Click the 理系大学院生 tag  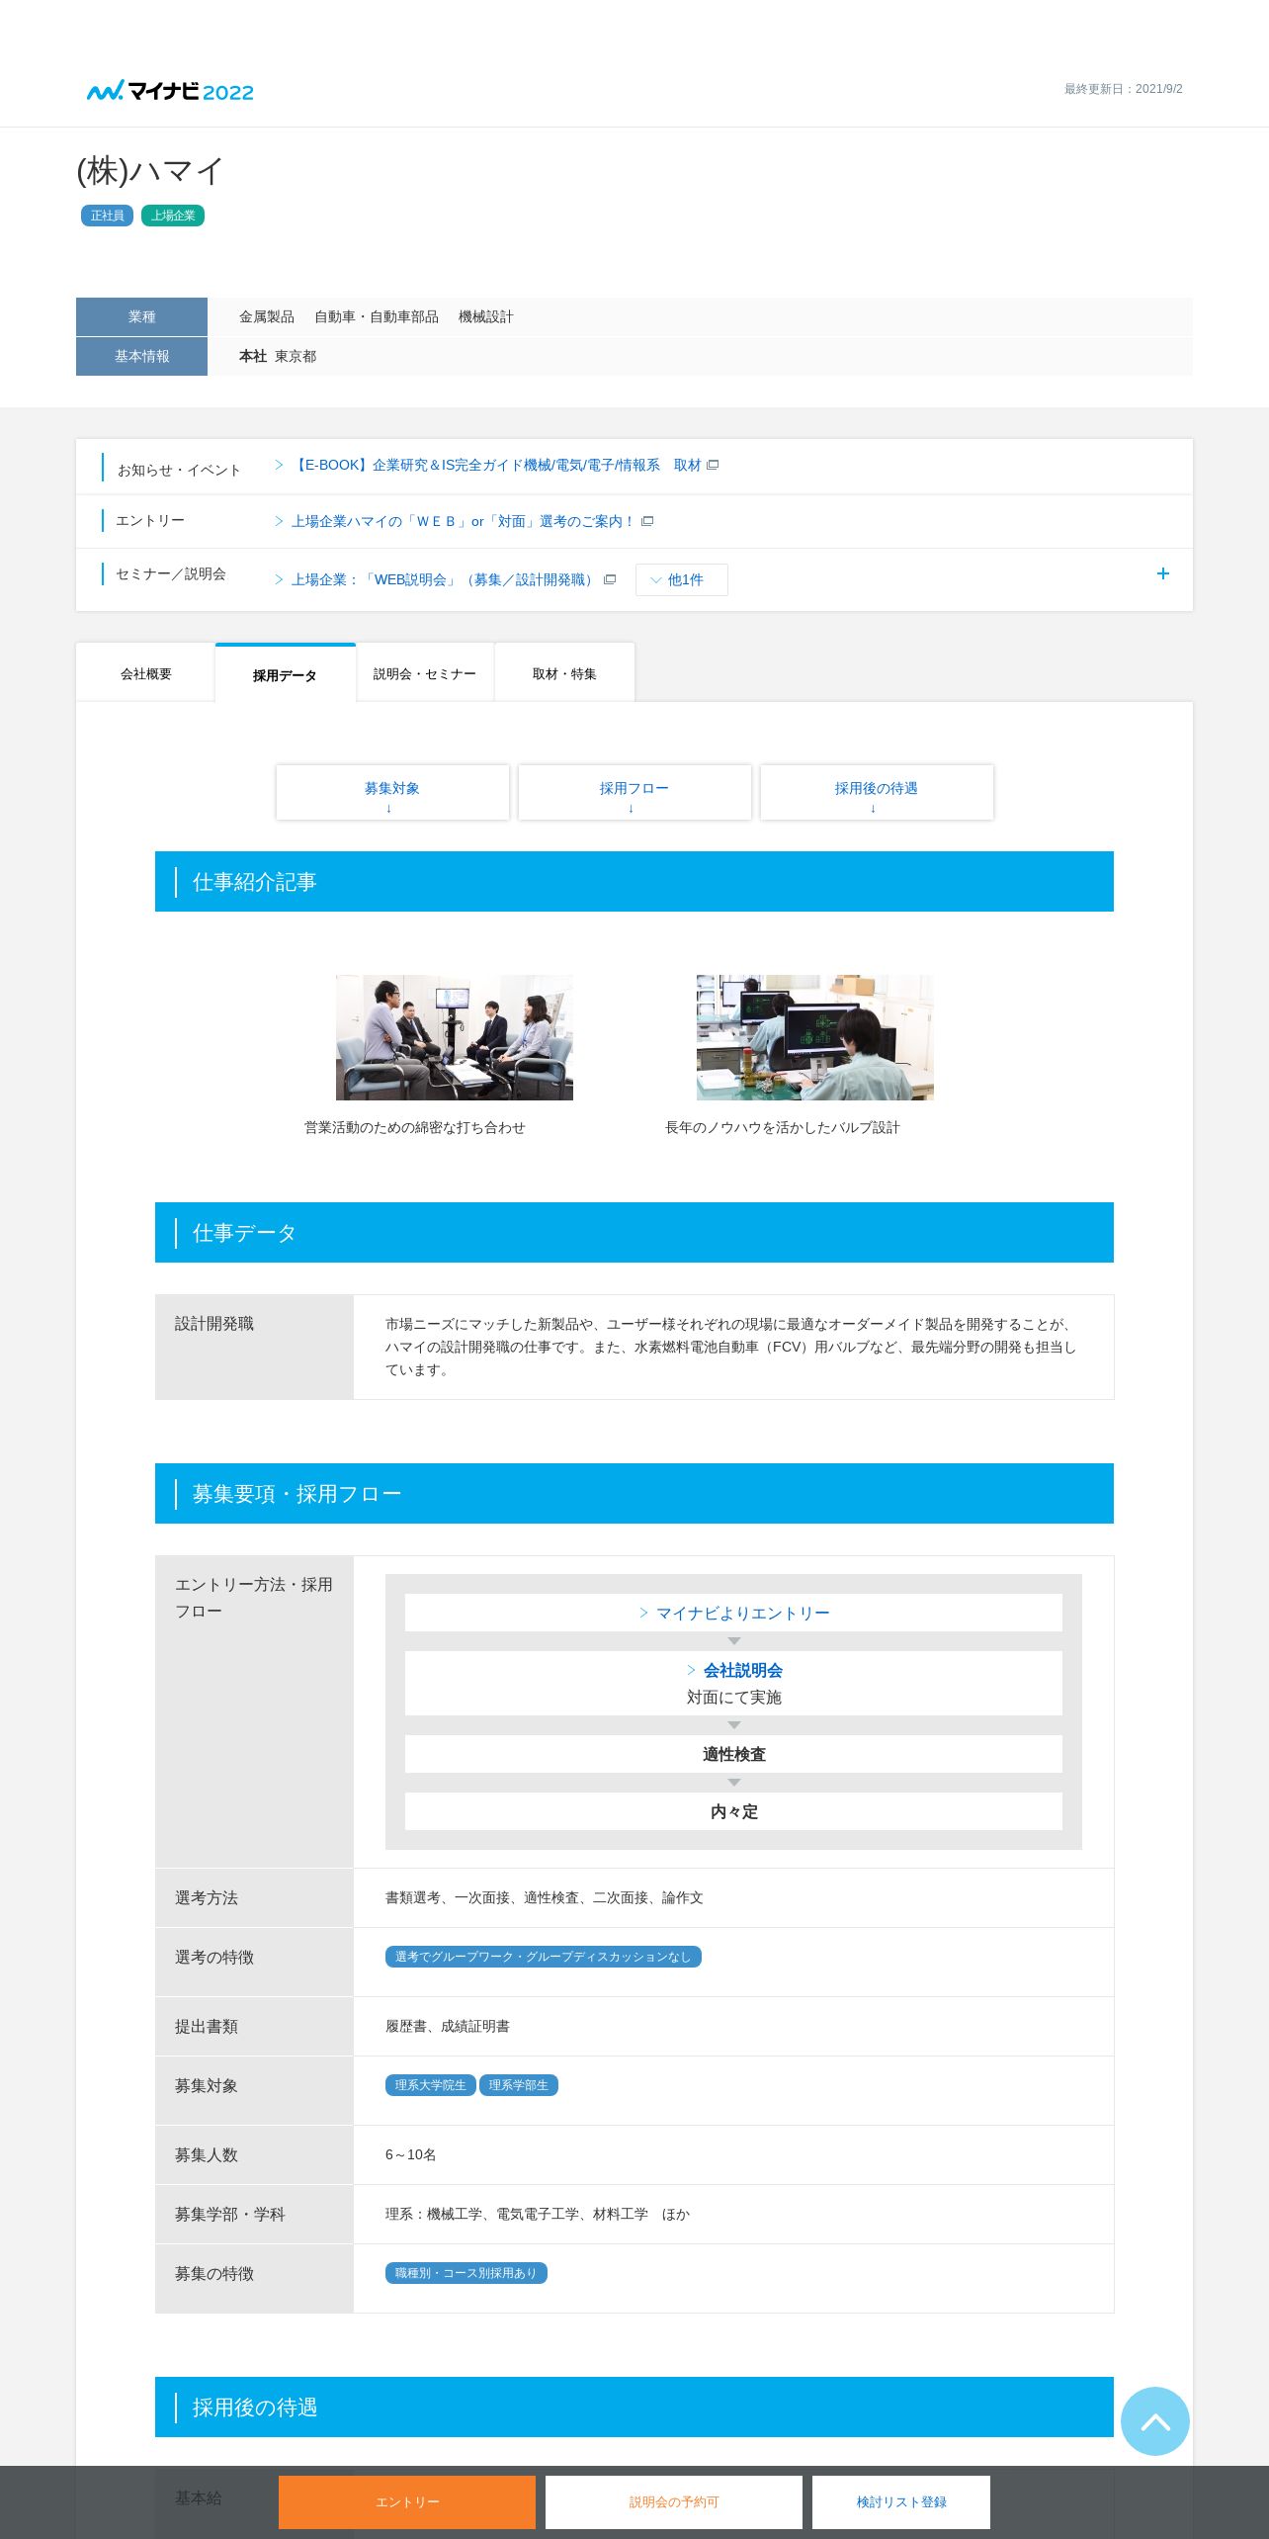click(430, 2085)
